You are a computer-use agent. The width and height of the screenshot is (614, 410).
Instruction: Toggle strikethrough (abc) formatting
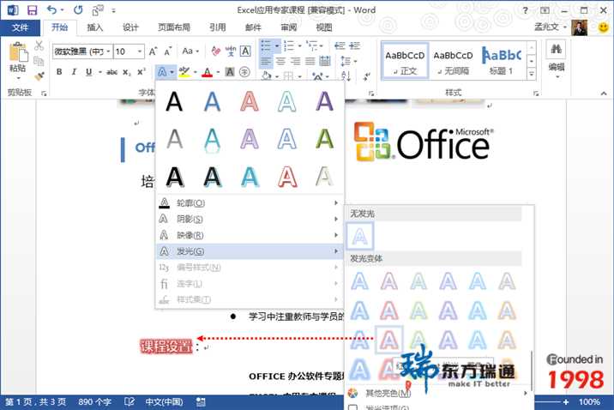point(112,72)
